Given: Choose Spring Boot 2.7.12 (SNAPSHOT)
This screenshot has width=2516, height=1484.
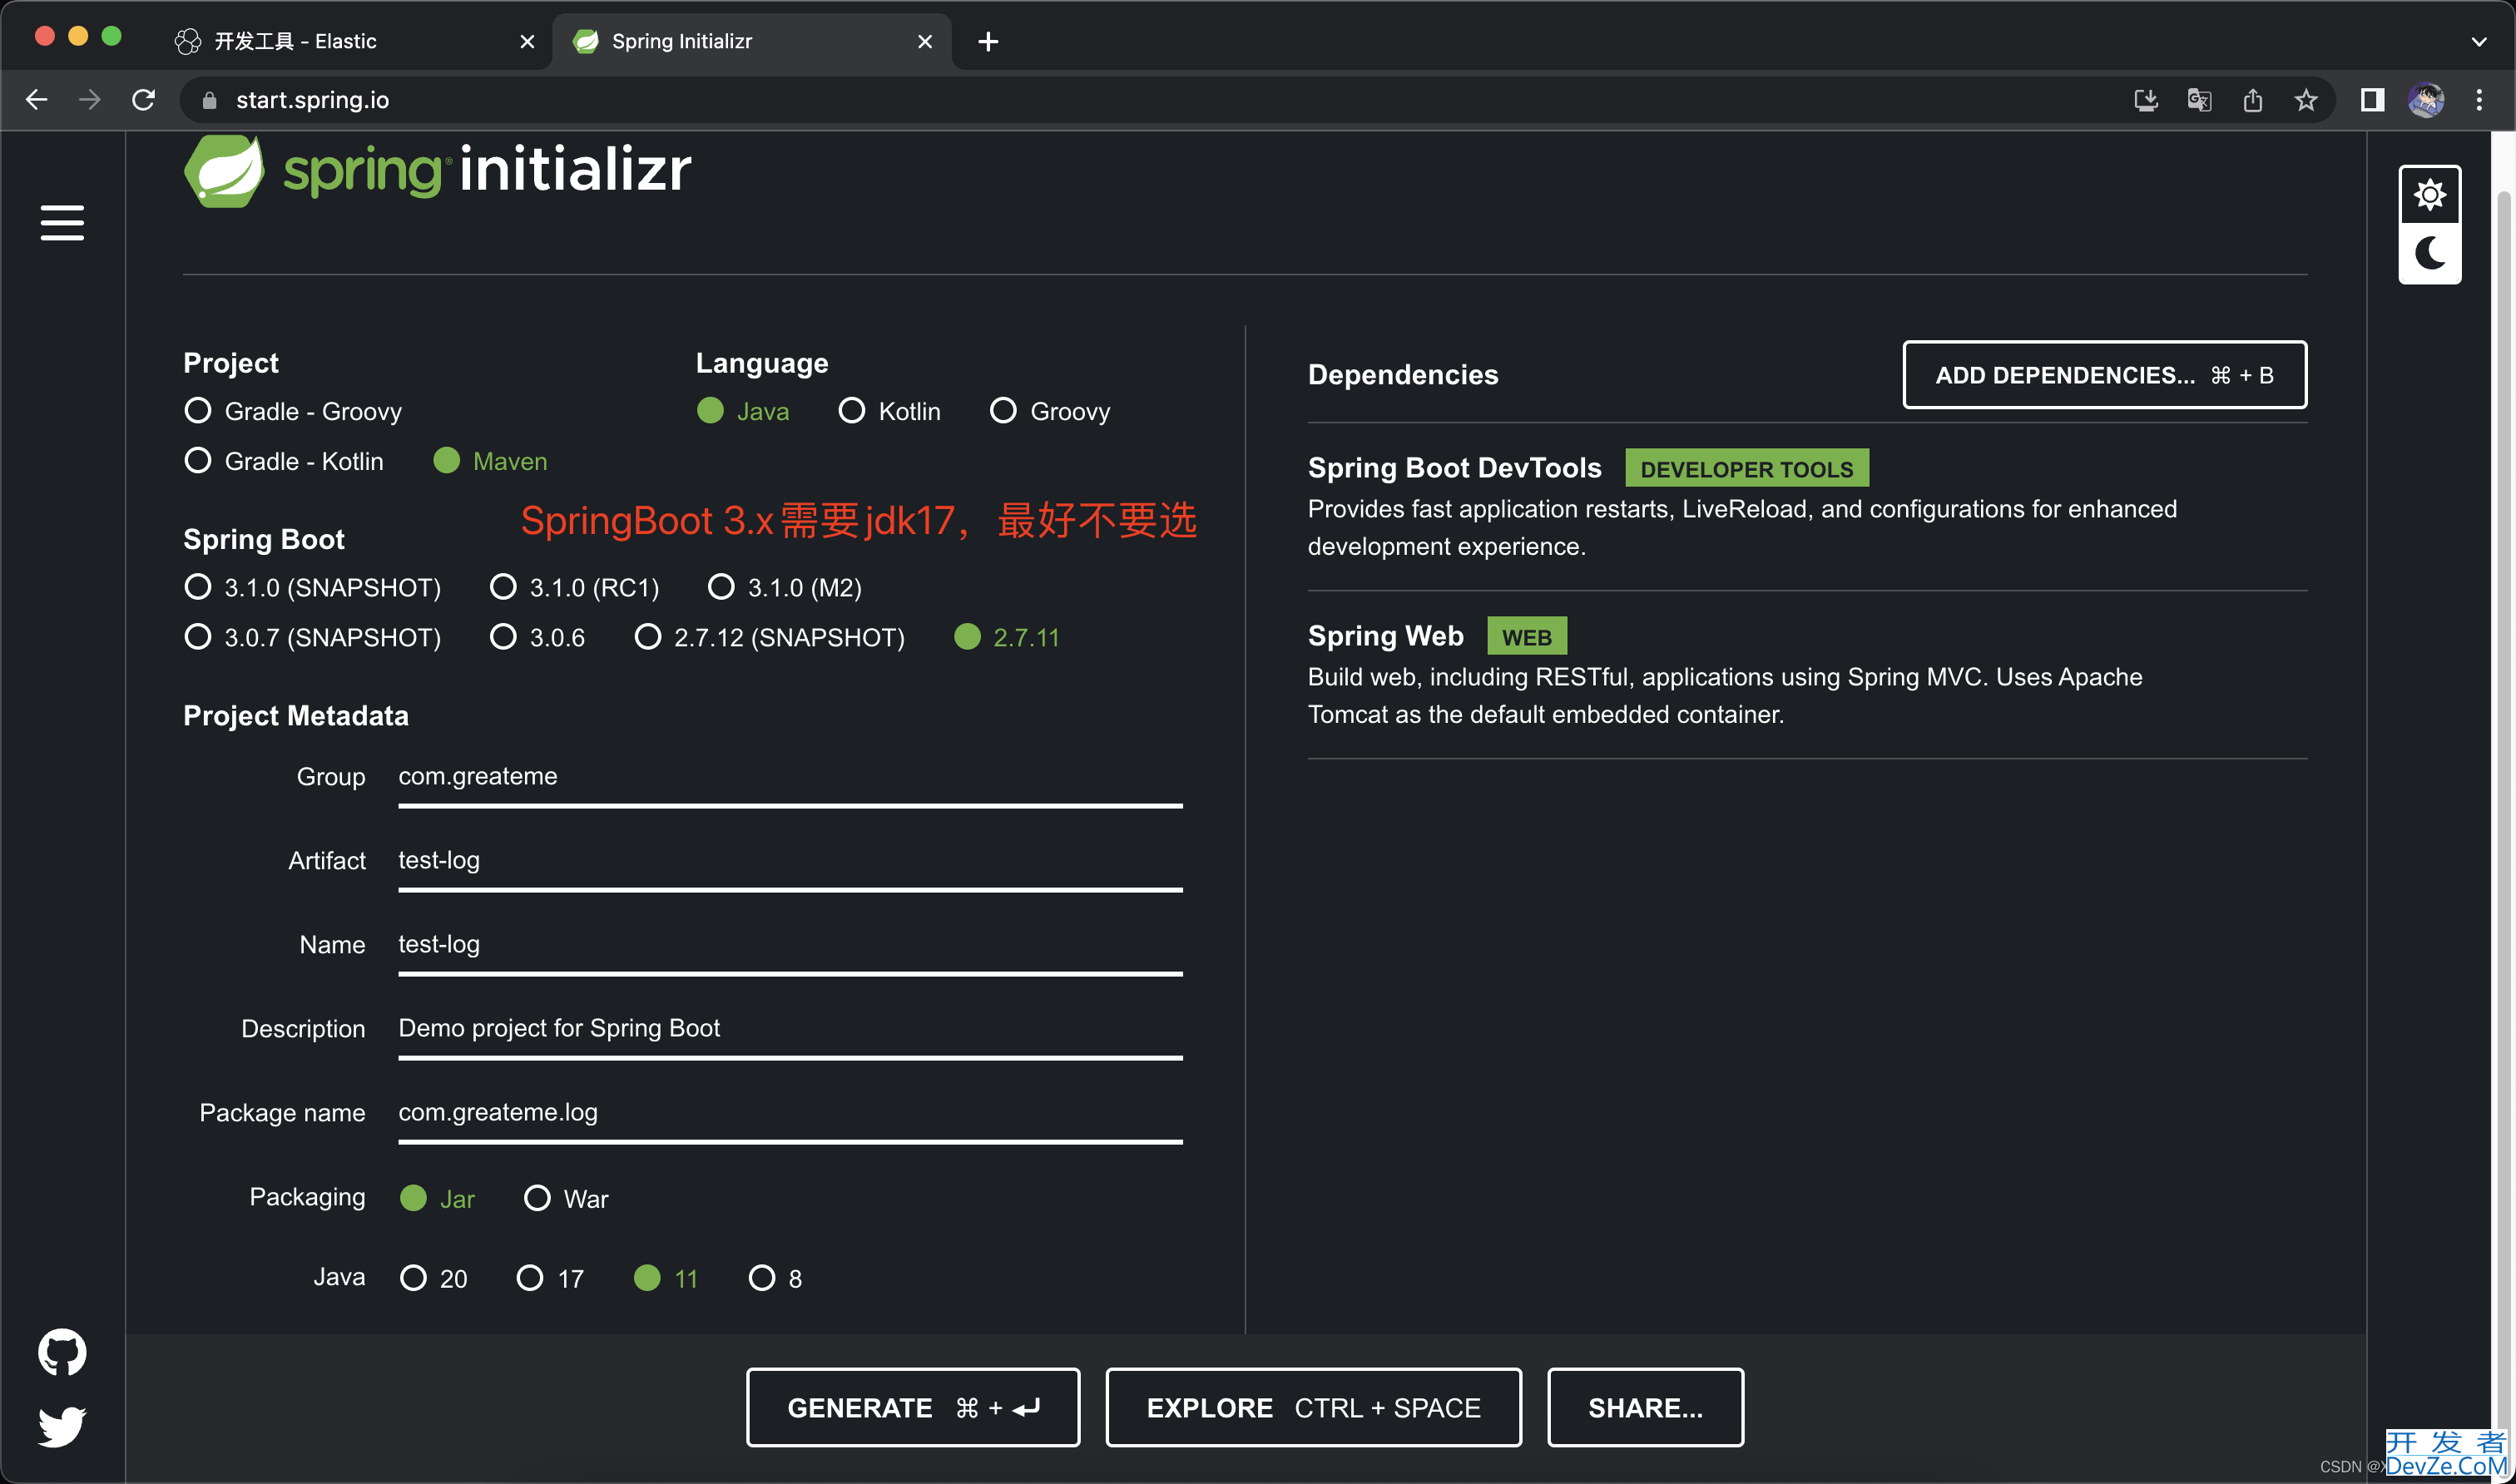Looking at the screenshot, I should point(769,637).
